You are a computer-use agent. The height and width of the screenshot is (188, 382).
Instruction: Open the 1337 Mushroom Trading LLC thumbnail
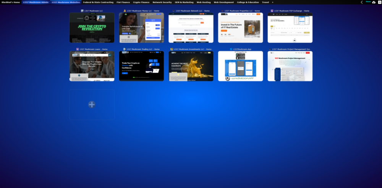click(x=141, y=66)
